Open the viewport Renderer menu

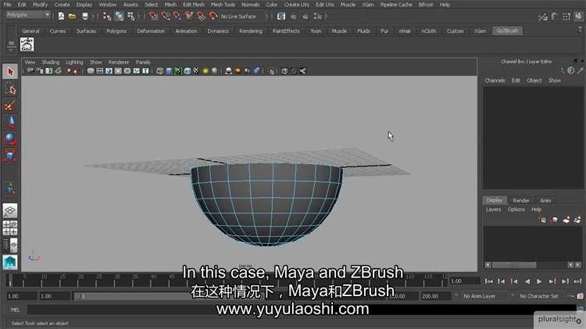tap(119, 62)
